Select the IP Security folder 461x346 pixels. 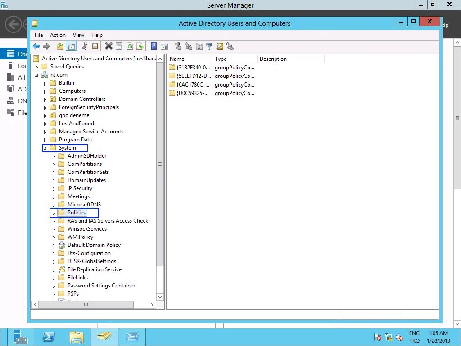pos(80,188)
